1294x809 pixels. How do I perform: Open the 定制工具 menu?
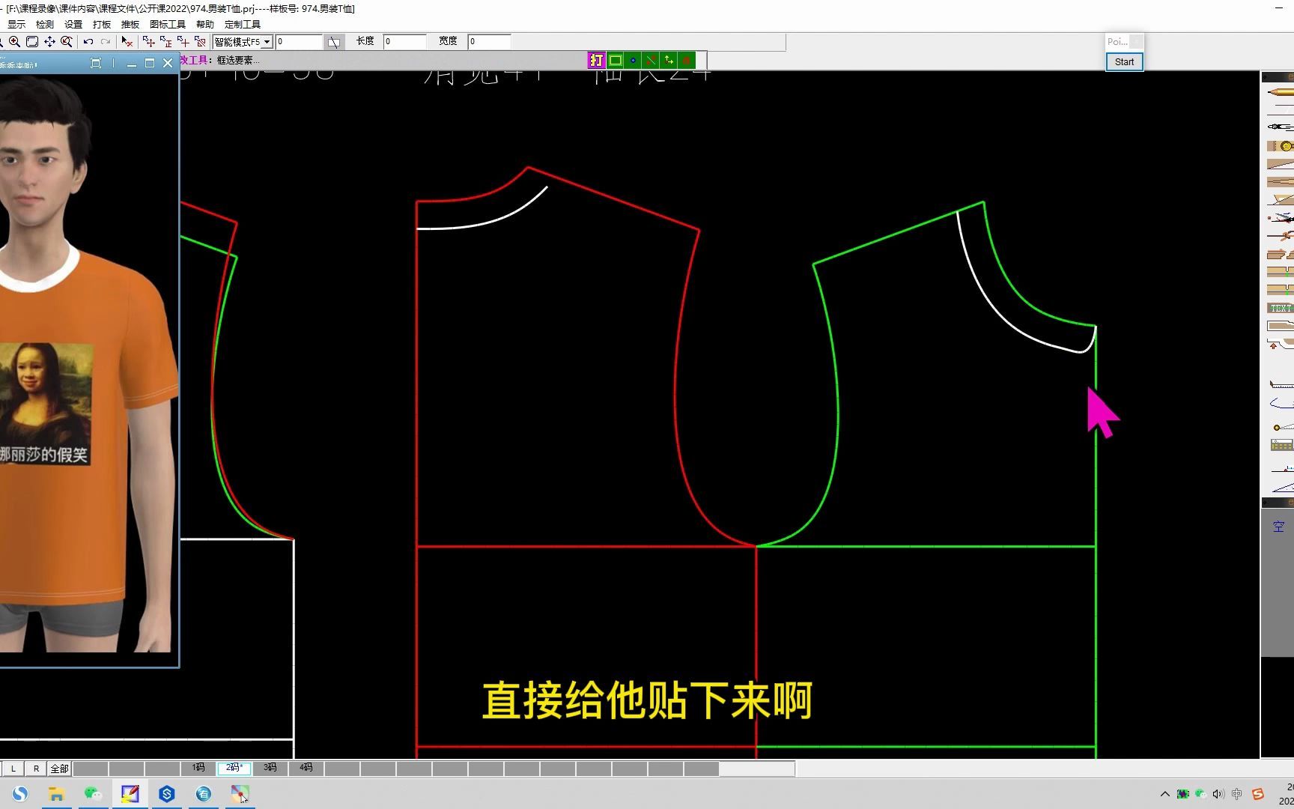243,25
